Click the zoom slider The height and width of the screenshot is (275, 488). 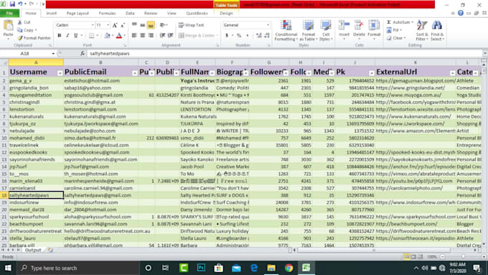463,256
